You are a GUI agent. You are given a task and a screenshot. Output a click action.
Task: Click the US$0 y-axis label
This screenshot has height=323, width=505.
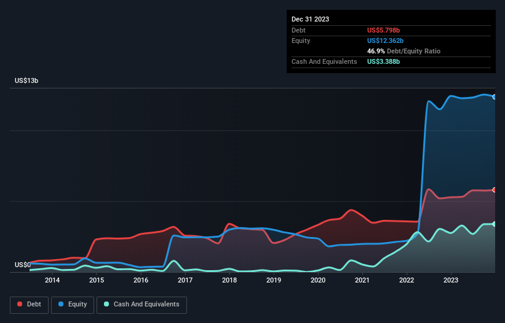click(23, 265)
